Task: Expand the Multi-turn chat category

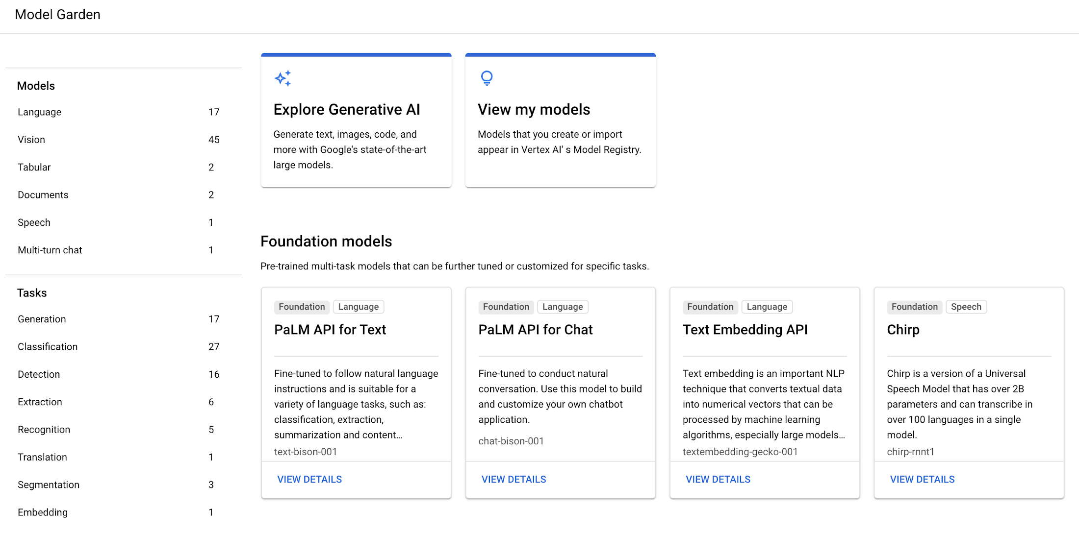Action: [x=50, y=250]
